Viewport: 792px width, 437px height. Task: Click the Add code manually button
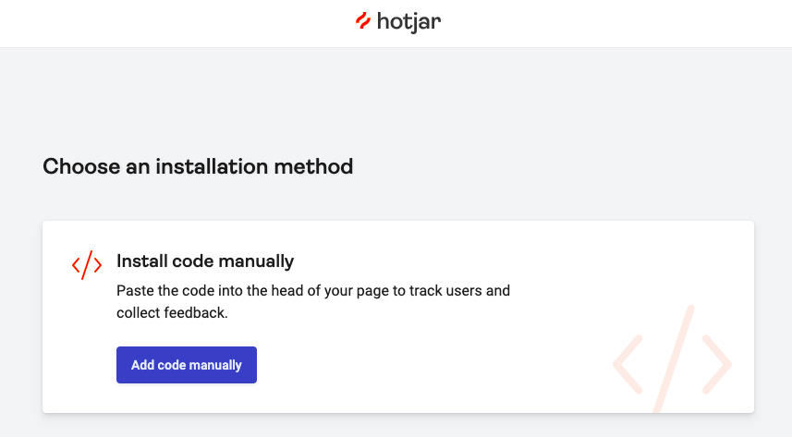(187, 365)
